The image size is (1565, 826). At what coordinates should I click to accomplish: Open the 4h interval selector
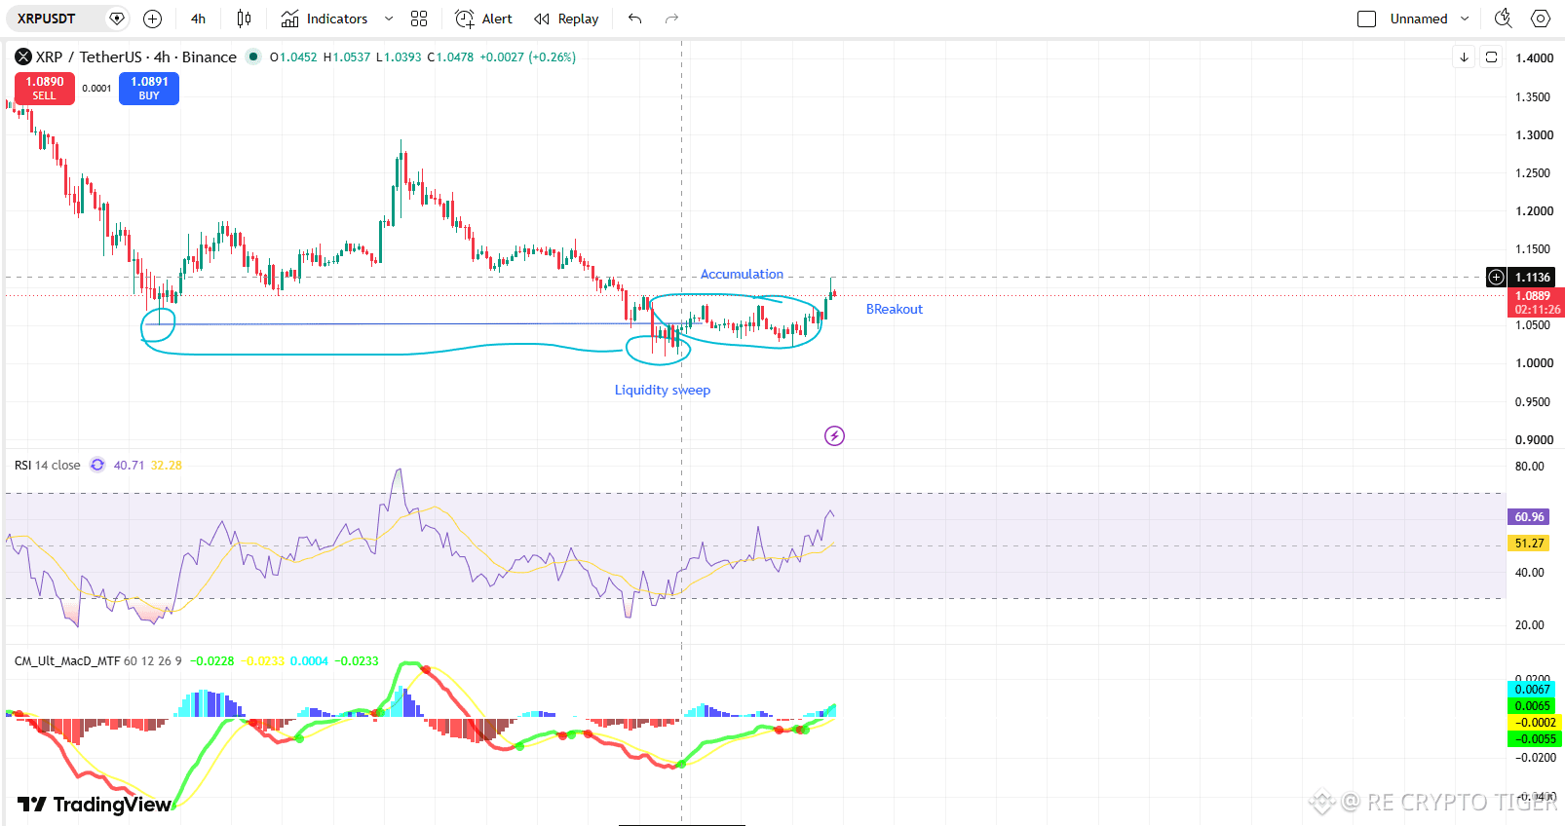[198, 19]
